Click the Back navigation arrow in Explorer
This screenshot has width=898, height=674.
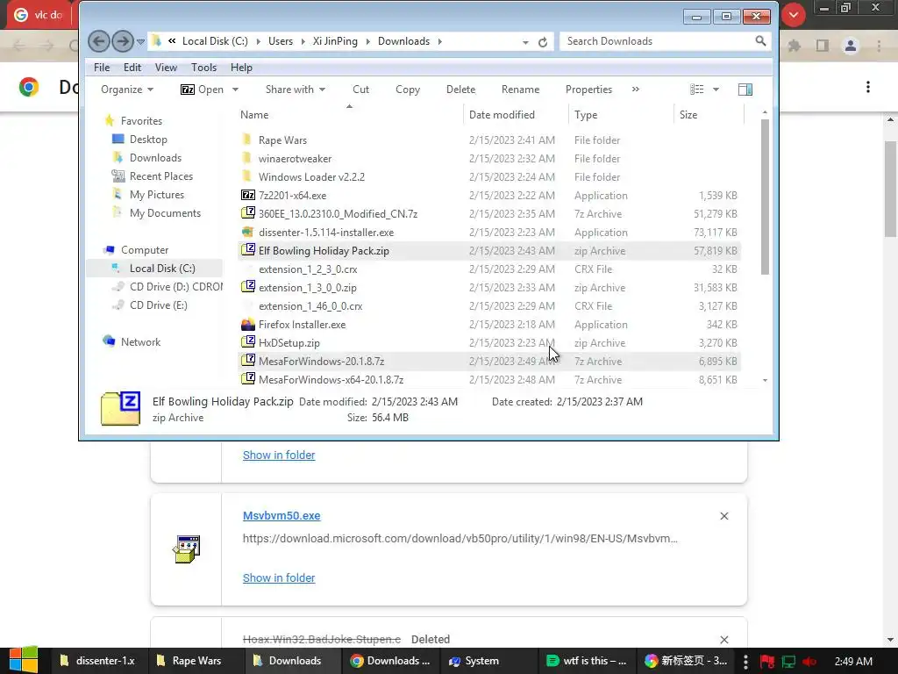(98, 41)
